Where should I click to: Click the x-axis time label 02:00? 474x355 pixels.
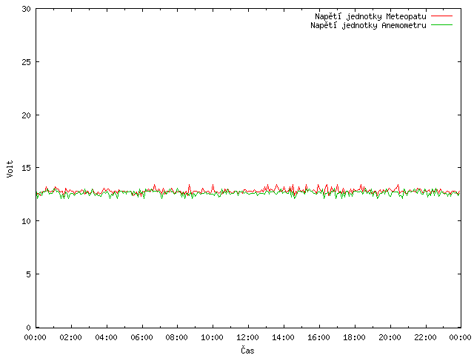[x=71, y=337]
